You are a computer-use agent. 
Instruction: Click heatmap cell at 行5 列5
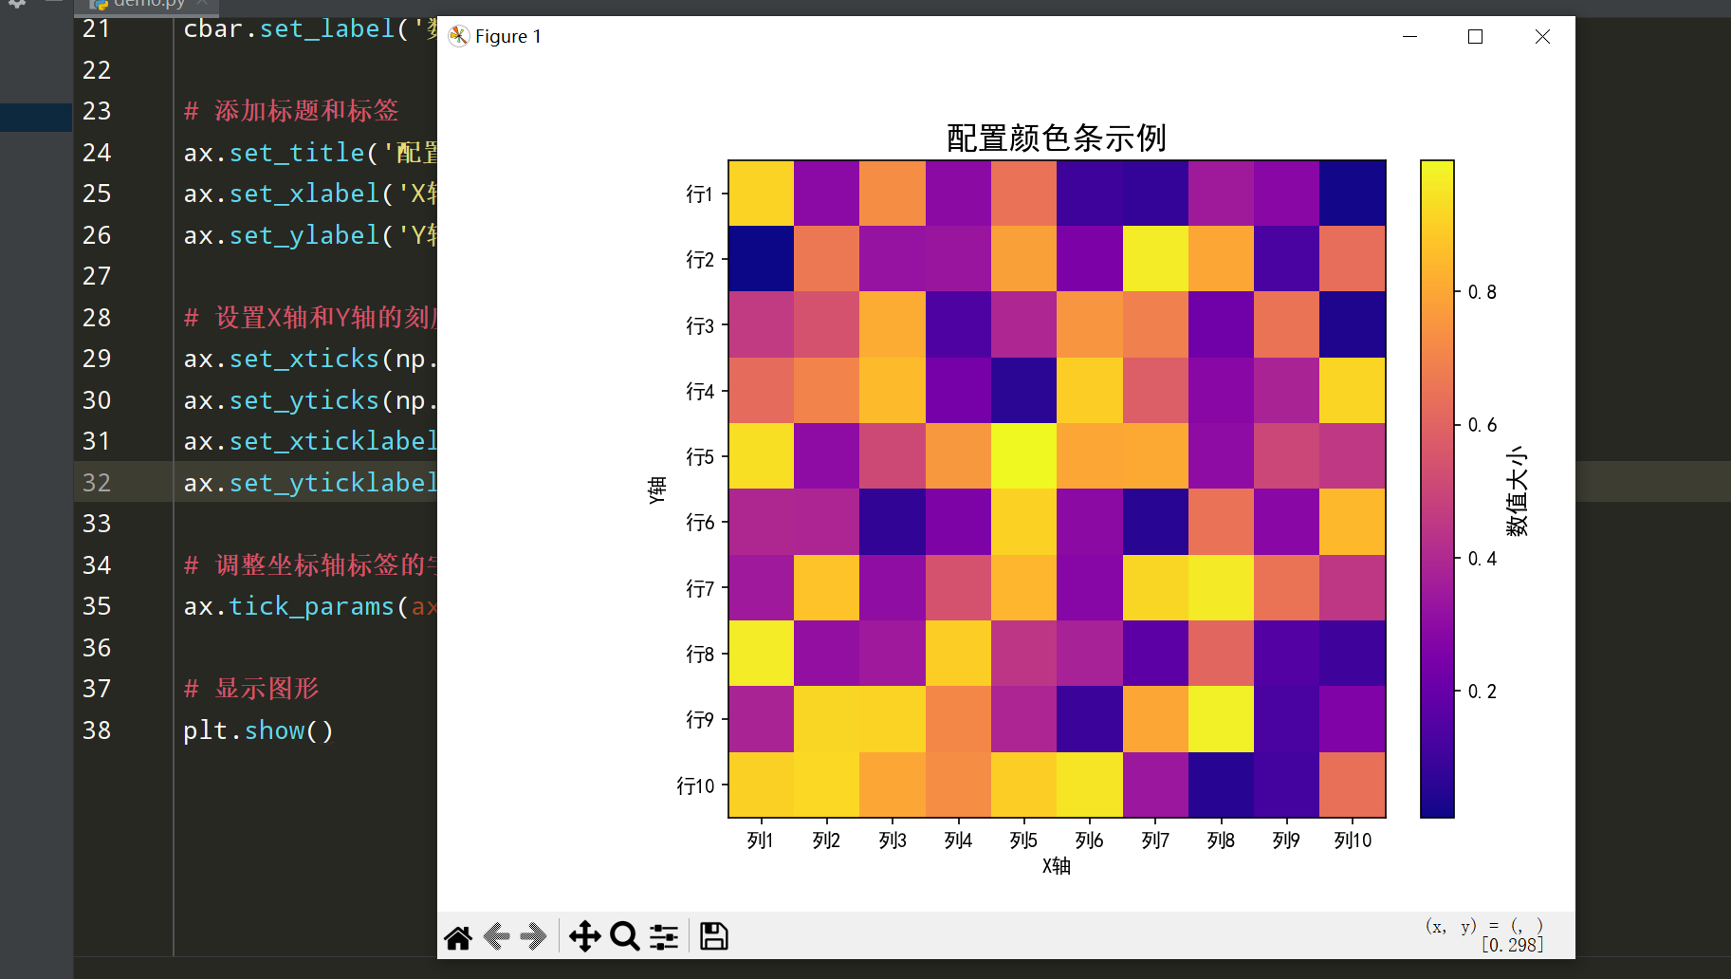(1023, 456)
